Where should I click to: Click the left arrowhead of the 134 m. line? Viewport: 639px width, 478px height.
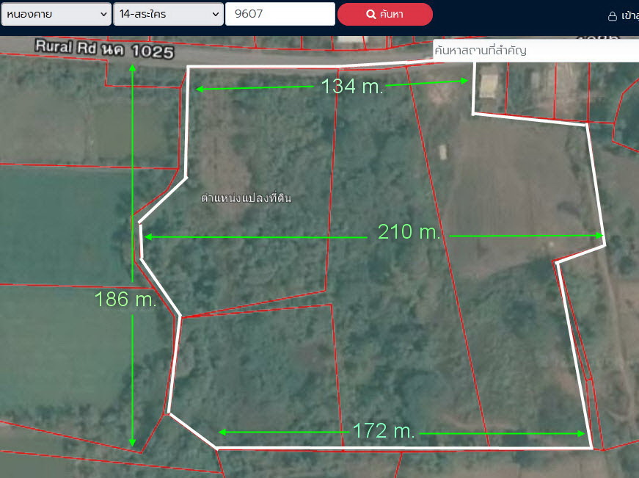click(199, 89)
